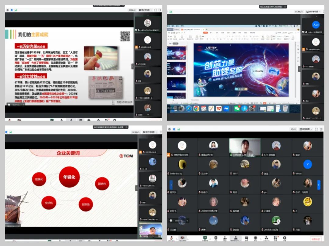Toggle the camera in the gallery meeting toolbar

(x=183, y=238)
